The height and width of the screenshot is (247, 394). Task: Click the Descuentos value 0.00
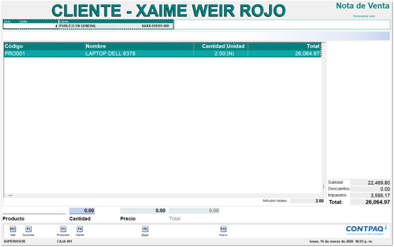tap(370, 189)
